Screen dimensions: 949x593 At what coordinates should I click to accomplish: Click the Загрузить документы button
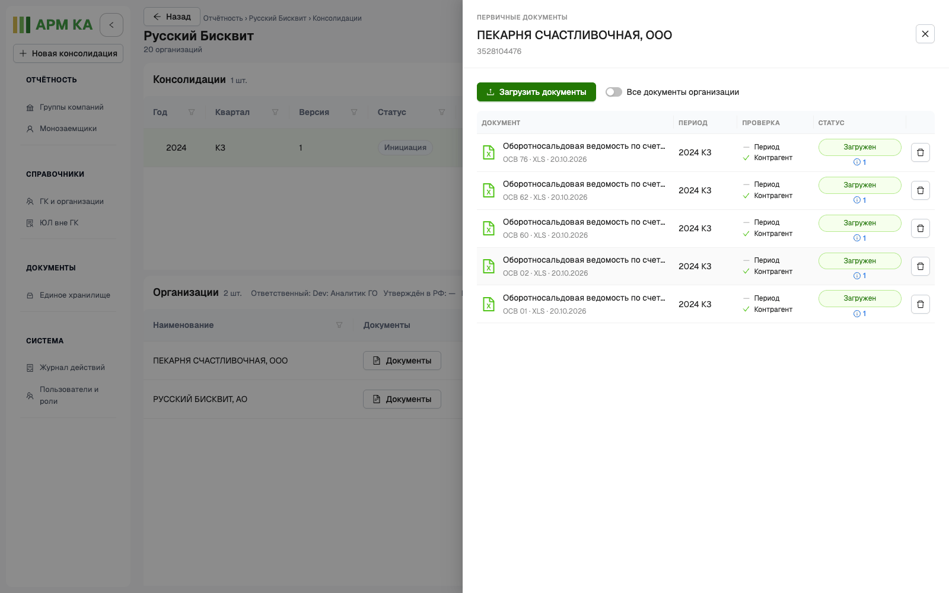tap(536, 92)
